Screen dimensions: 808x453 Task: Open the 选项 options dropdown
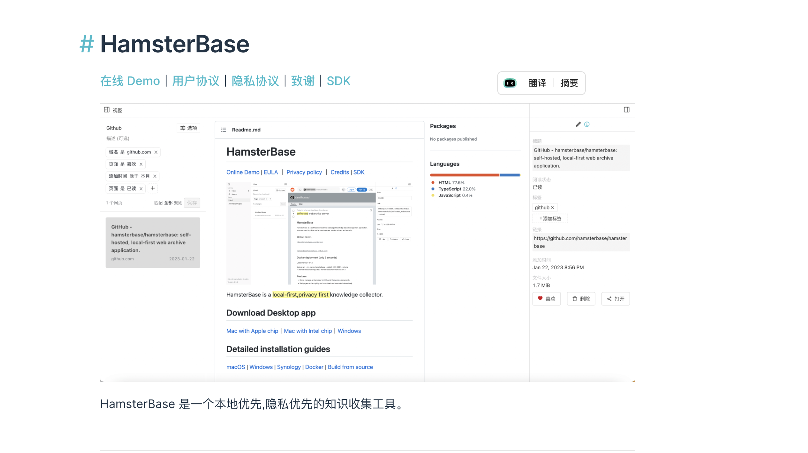188,128
